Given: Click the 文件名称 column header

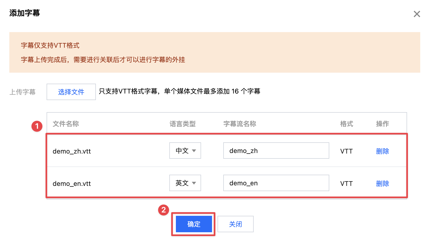Looking at the screenshot, I should [66, 124].
